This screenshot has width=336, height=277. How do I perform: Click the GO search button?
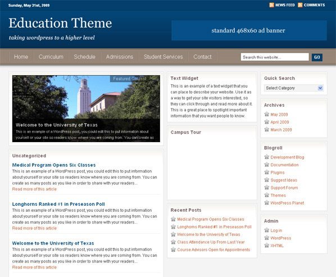pos(317,57)
